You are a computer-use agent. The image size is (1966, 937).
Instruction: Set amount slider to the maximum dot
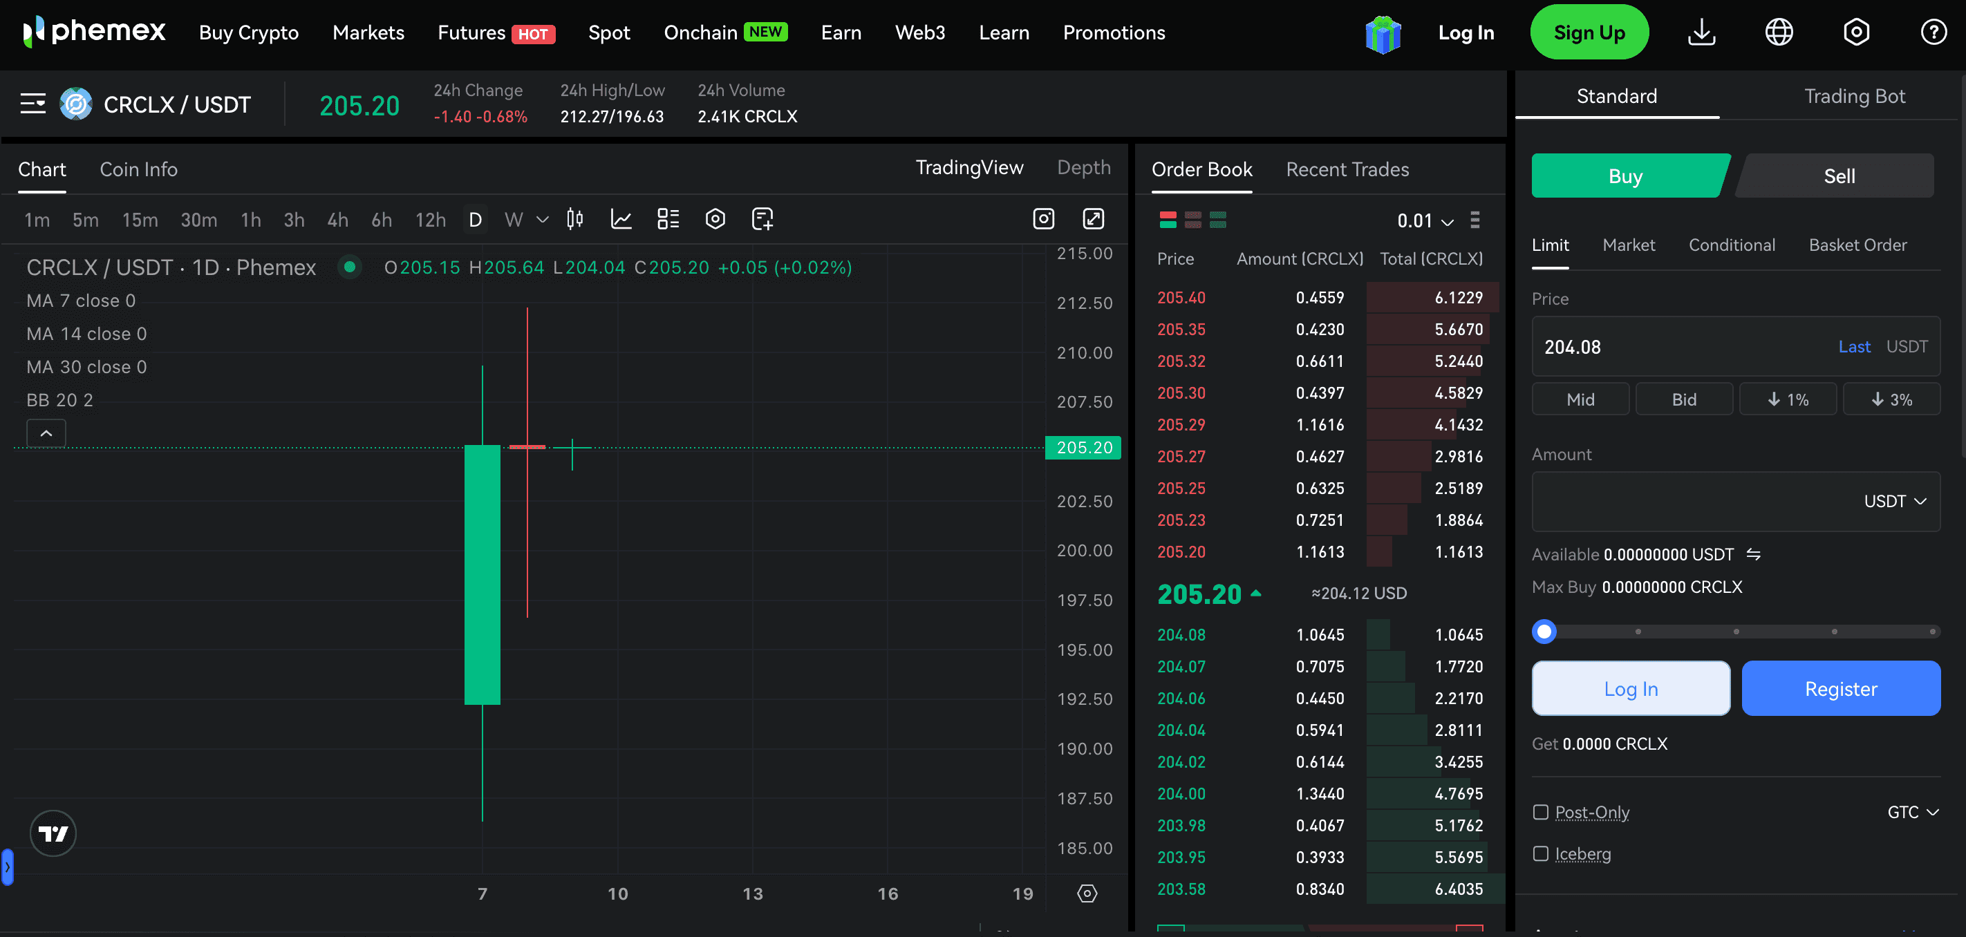pos(1932,632)
